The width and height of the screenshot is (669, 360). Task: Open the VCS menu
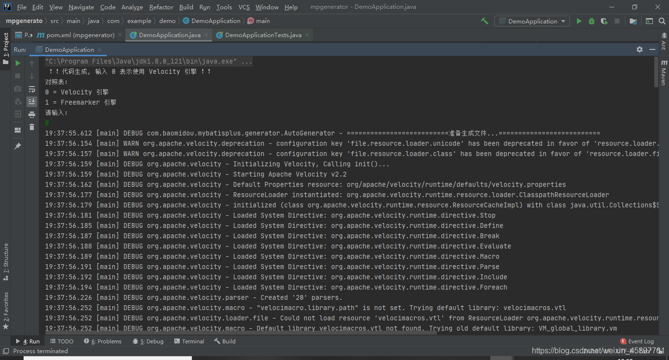pyautogui.click(x=244, y=7)
